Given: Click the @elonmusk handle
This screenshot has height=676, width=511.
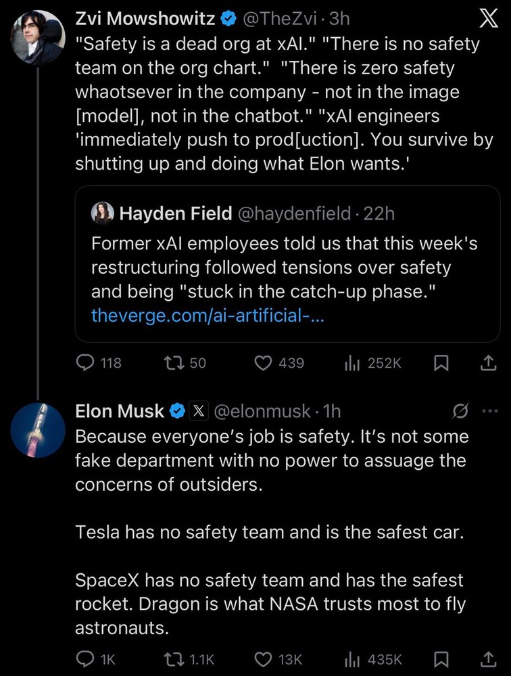Looking at the screenshot, I should [x=262, y=410].
